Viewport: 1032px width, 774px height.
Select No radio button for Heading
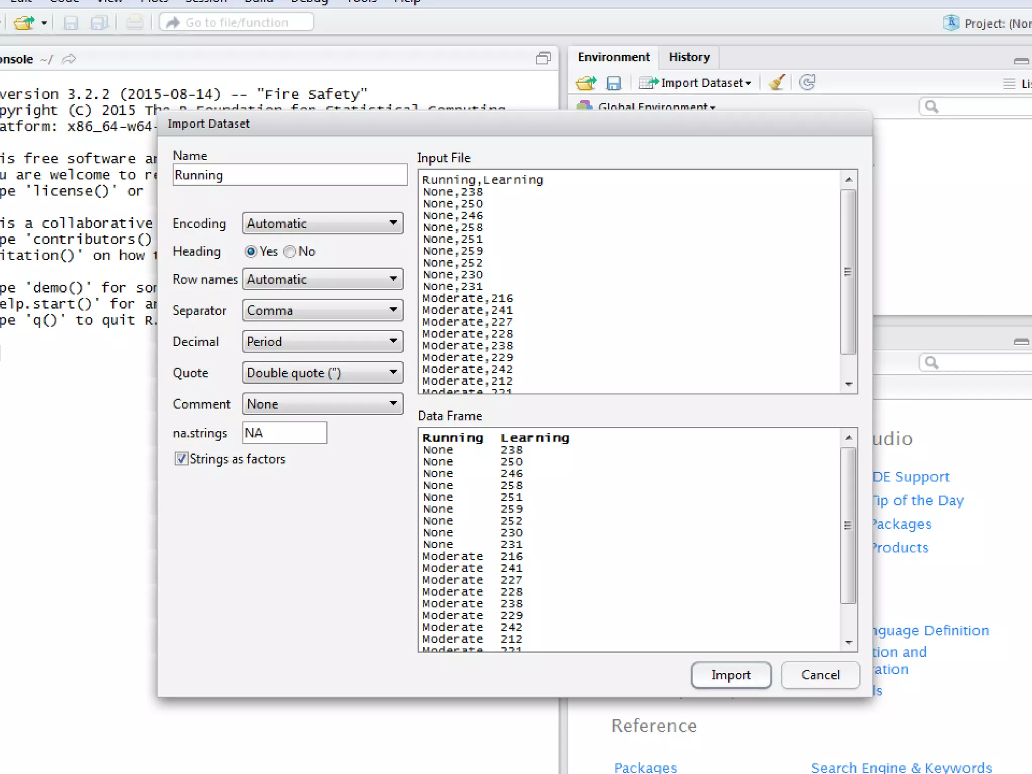tap(290, 251)
